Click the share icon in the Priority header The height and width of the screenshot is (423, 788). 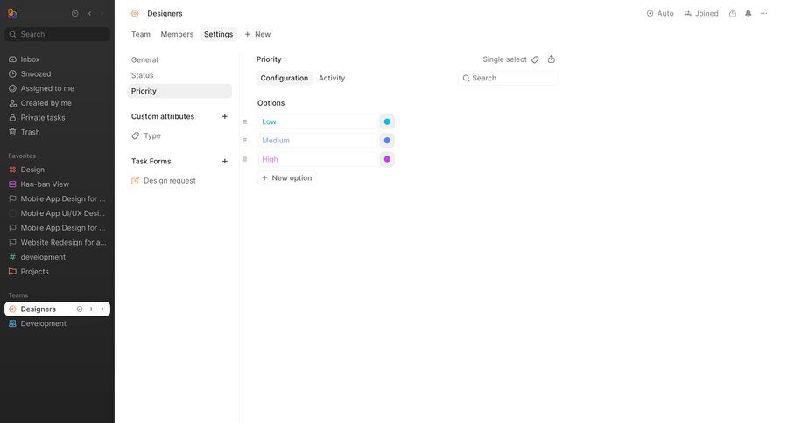coord(552,59)
